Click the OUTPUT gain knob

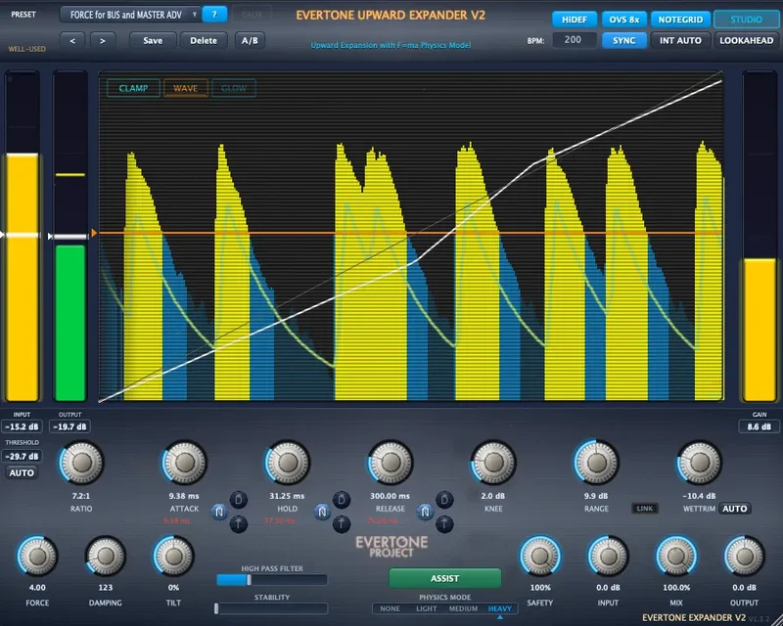coord(744,557)
